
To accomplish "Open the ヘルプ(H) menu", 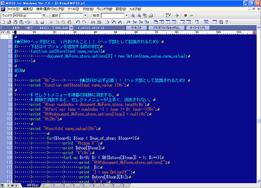I will 135,9.
